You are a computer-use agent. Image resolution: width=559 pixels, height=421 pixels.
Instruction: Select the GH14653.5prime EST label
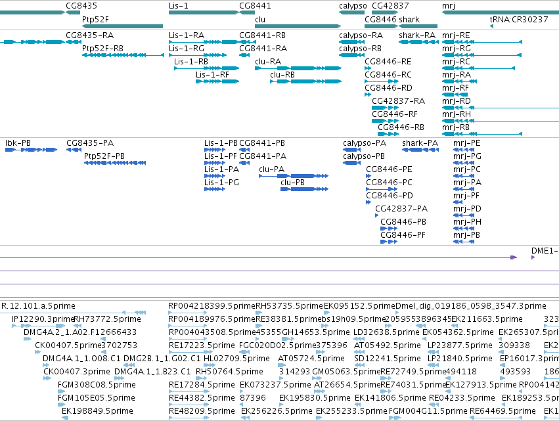(x=316, y=332)
